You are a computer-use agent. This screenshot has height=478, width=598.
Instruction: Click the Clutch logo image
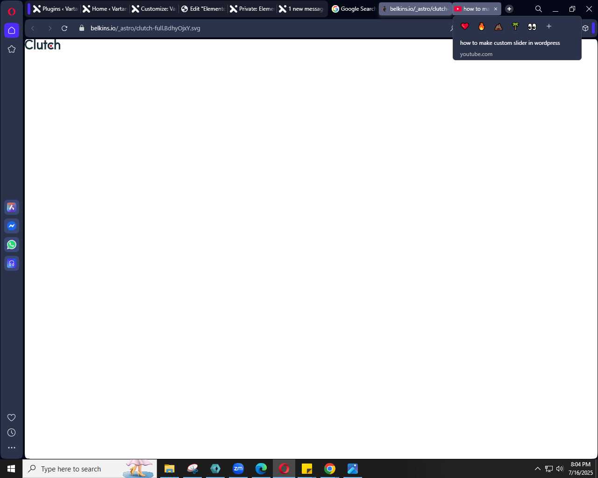(x=43, y=45)
